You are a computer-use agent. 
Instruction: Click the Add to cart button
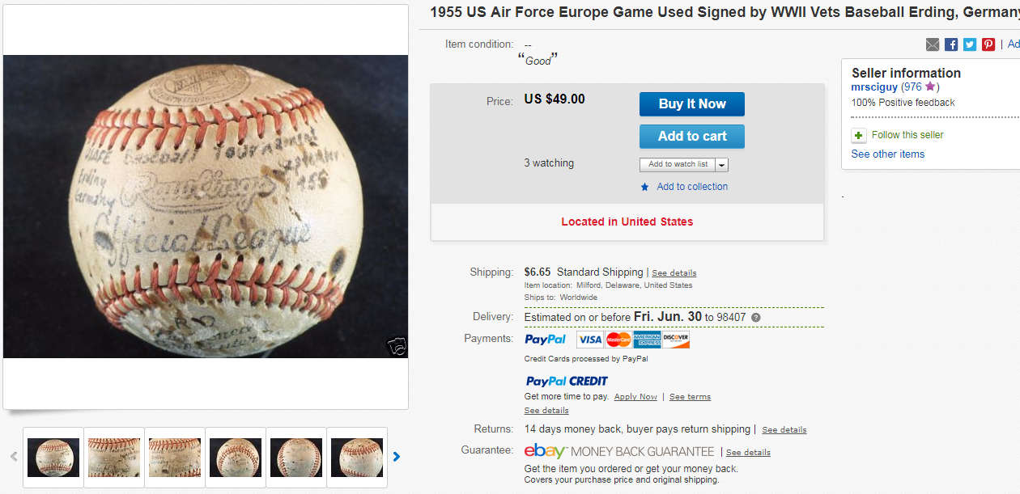tap(692, 137)
